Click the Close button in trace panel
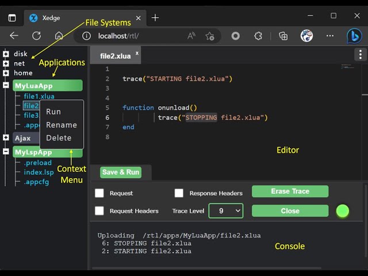The image size is (368, 276). pyautogui.click(x=290, y=211)
